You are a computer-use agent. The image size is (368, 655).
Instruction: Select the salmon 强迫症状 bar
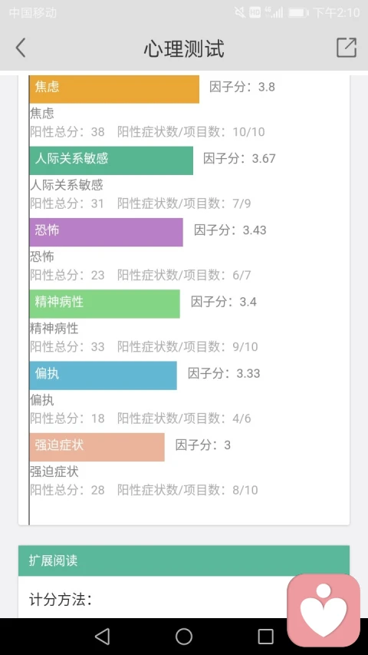point(97,447)
